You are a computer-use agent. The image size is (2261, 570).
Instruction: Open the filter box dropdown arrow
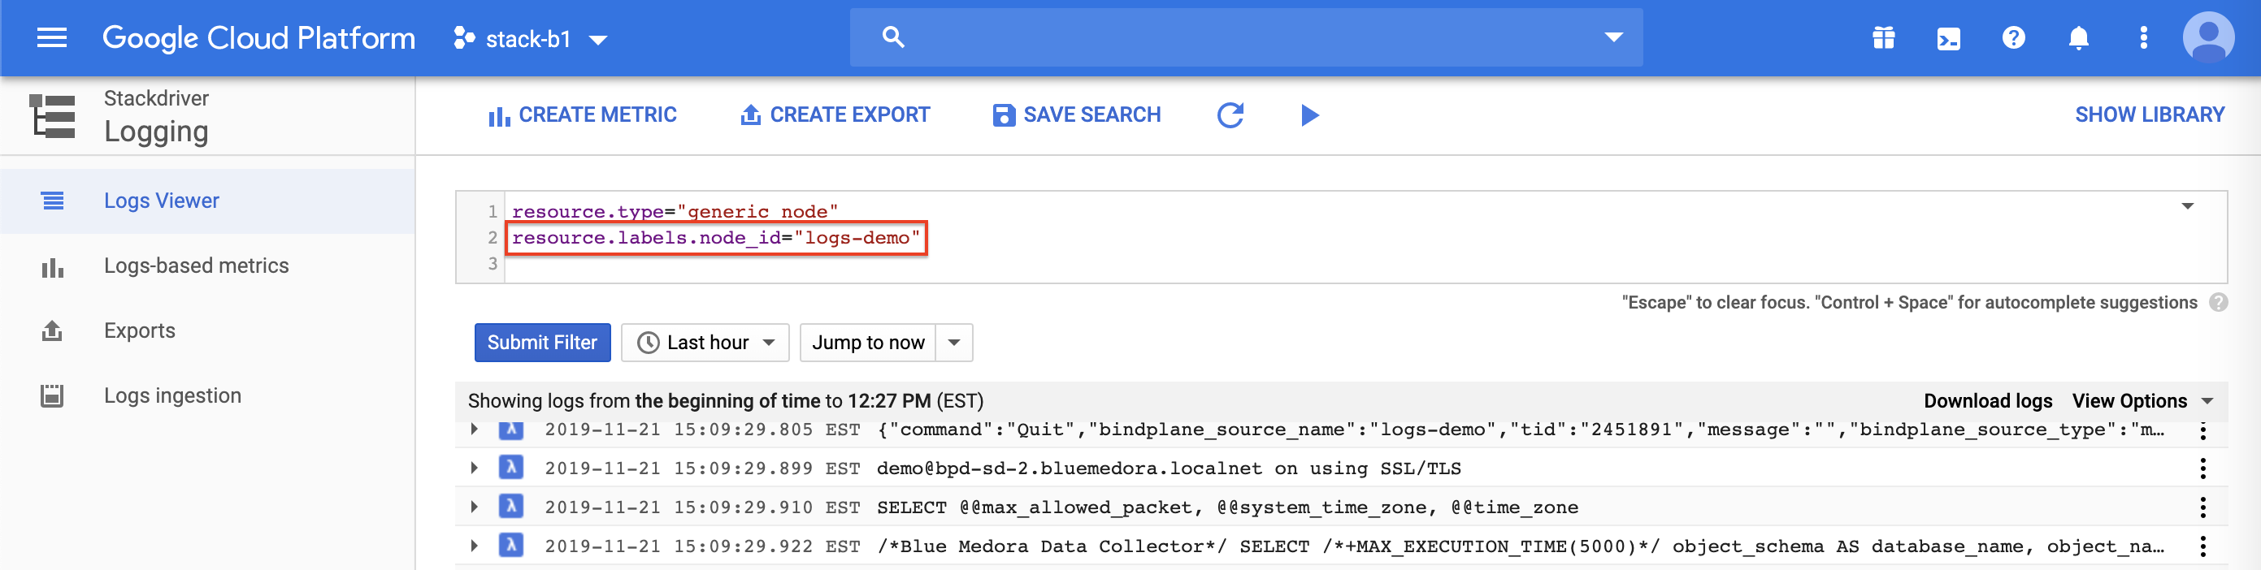[x=2187, y=206]
